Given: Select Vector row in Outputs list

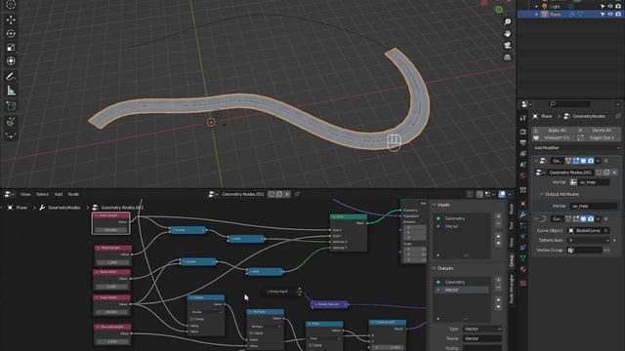Looking at the screenshot, I should click(462, 291).
